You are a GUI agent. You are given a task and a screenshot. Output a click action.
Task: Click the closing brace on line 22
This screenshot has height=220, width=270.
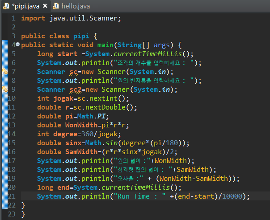[x=23, y=206]
